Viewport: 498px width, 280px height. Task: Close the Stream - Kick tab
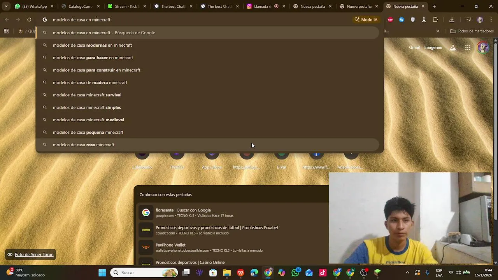tap(145, 6)
